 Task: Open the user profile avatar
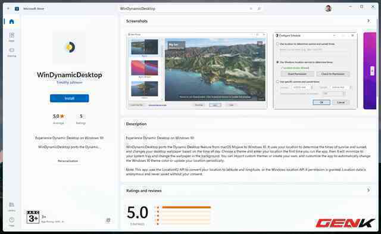[x=328, y=8]
